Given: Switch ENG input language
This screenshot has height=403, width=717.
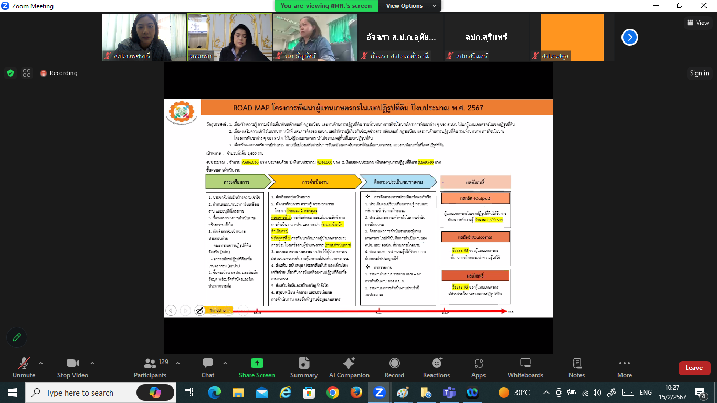Looking at the screenshot, I should (x=646, y=393).
